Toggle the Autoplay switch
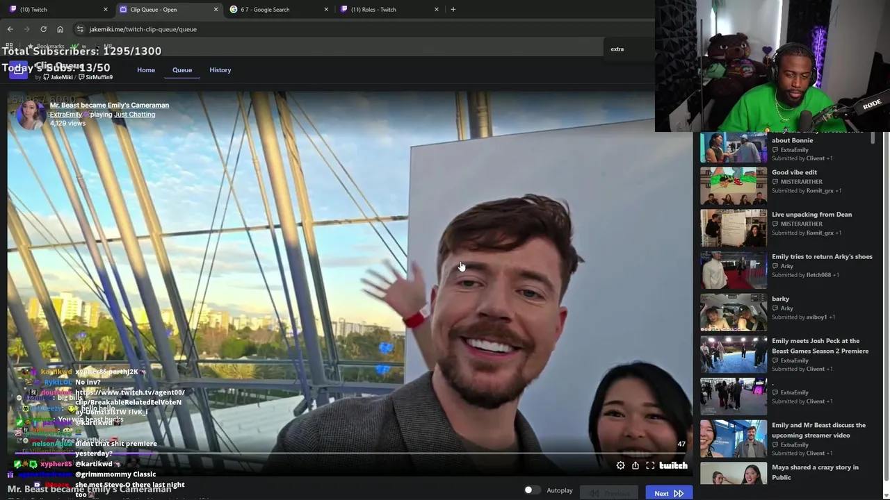Viewport: 890px width, 500px height. click(x=532, y=490)
